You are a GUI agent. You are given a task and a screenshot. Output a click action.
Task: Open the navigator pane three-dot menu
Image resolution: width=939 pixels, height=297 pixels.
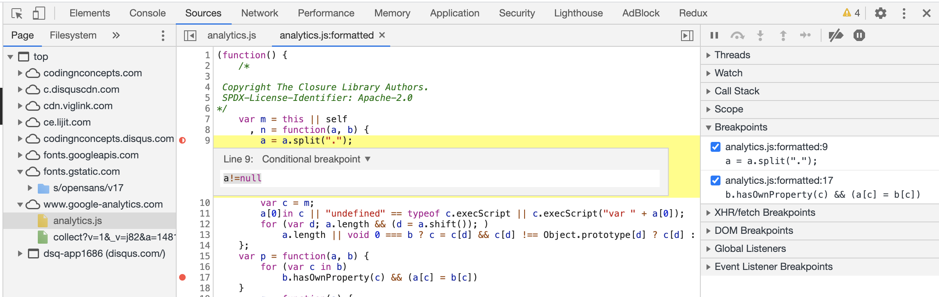163,35
